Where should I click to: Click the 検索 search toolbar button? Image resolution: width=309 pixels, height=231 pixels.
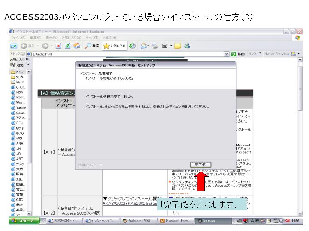pyautogui.click(x=92, y=46)
